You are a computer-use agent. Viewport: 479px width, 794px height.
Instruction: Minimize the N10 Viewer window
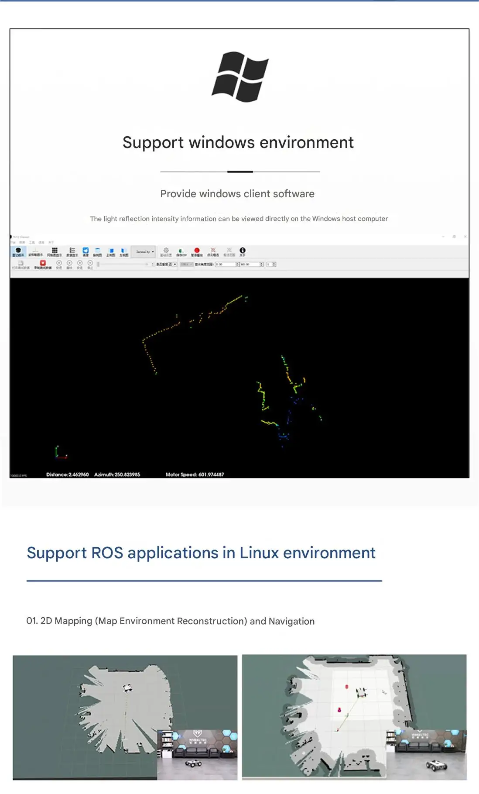tap(443, 237)
